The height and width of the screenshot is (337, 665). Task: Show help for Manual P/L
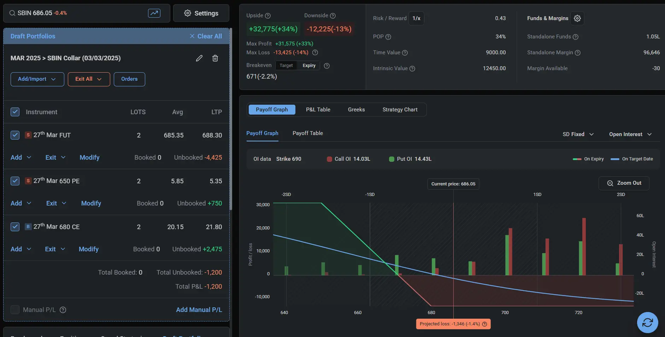[x=63, y=310]
